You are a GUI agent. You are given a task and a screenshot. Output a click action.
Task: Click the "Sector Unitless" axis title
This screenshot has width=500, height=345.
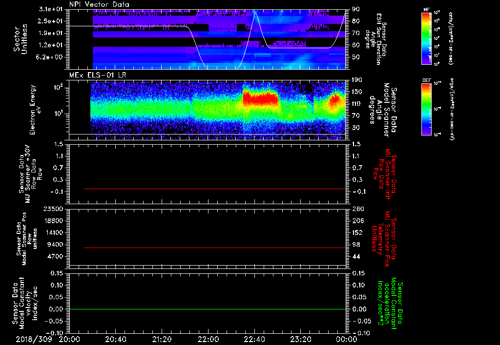(21, 39)
